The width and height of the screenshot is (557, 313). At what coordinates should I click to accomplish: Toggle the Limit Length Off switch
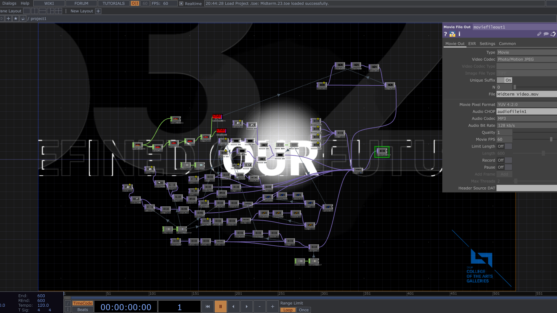point(504,147)
